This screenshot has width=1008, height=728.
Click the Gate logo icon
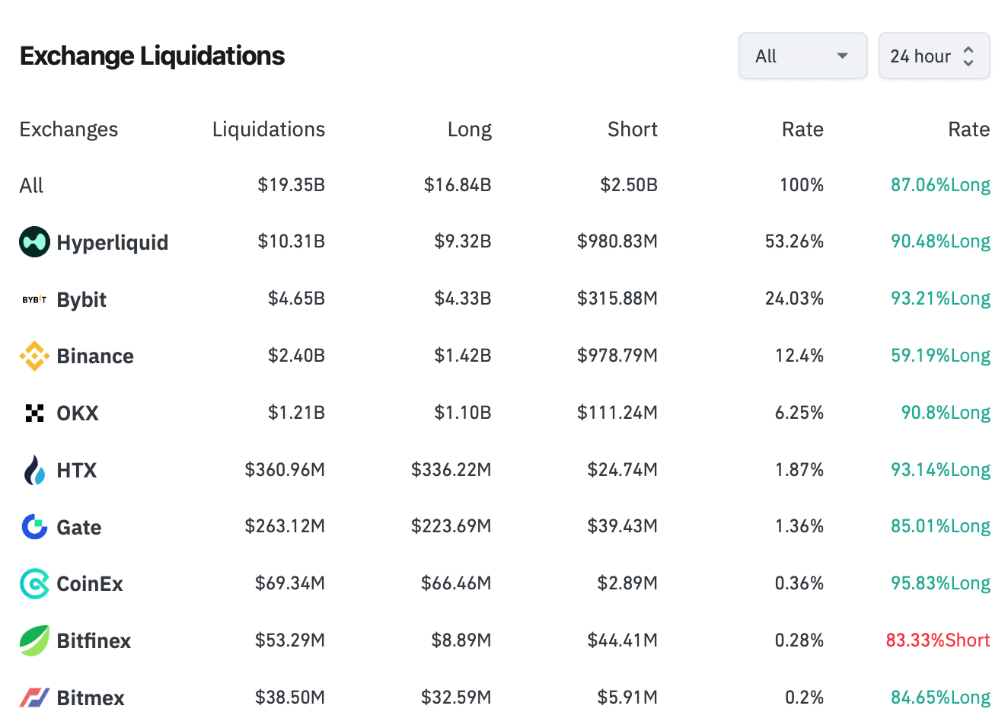pos(34,526)
